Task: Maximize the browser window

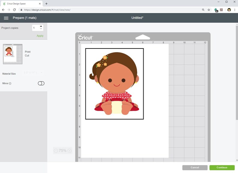Action: 227,2
